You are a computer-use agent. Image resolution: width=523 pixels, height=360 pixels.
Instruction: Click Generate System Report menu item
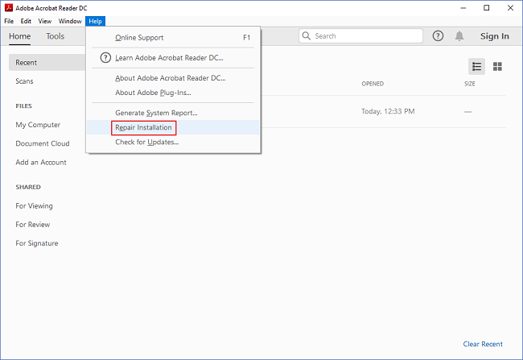click(x=156, y=113)
